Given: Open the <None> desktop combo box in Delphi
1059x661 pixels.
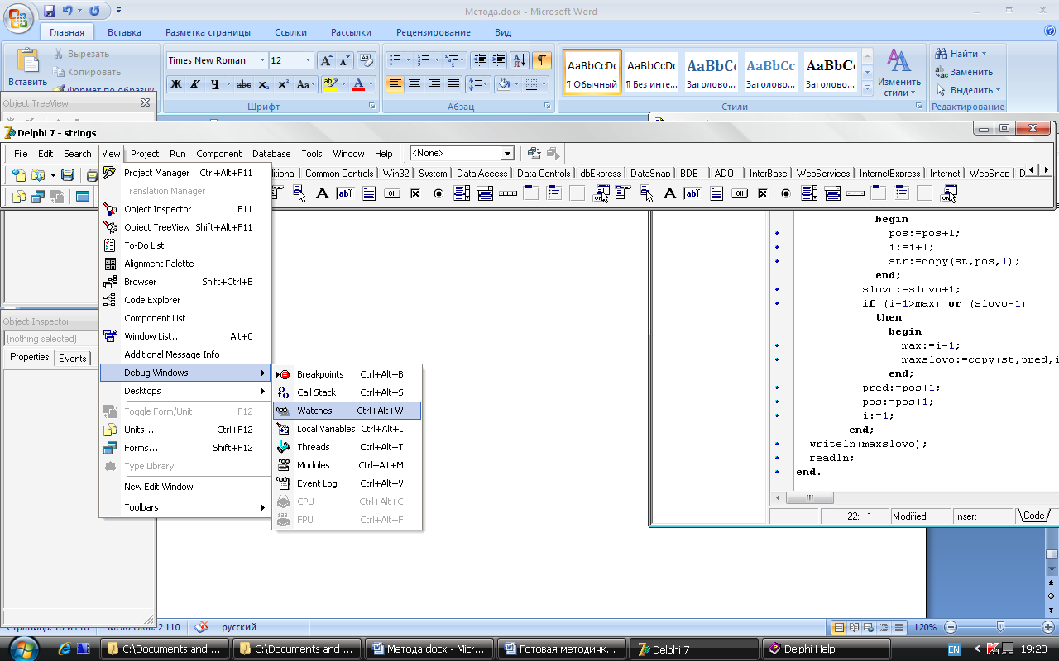Looking at the screenshot, I should click(x=462, y=153).
